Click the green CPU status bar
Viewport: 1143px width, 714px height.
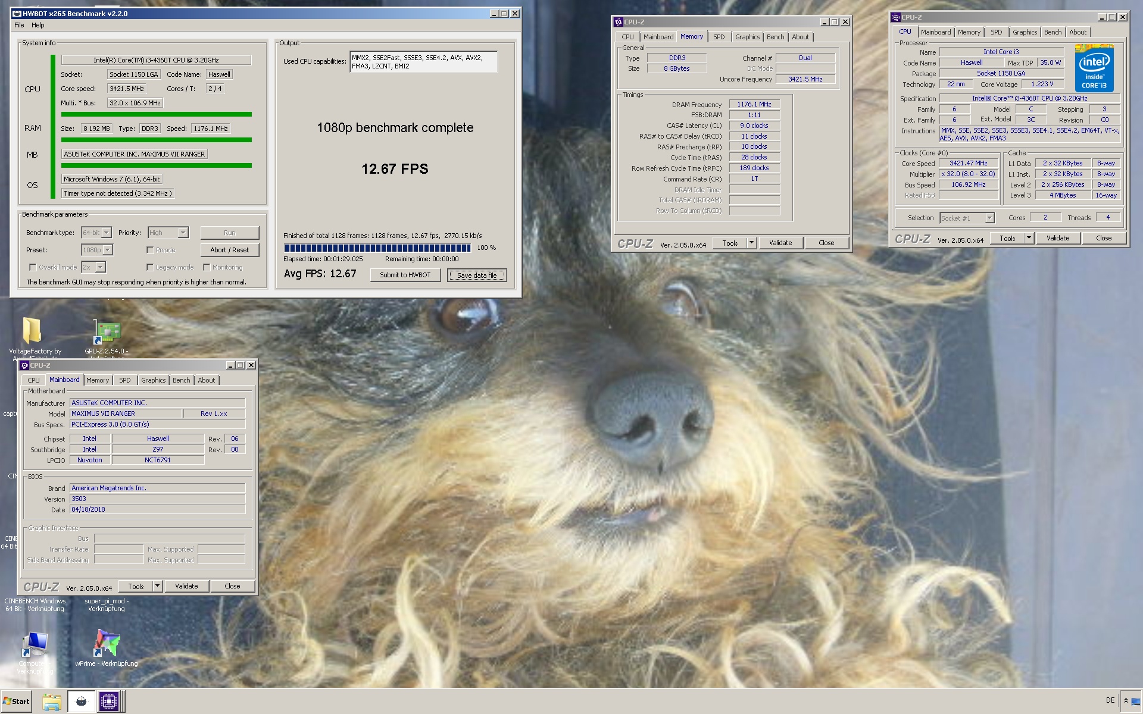(156, 114)
